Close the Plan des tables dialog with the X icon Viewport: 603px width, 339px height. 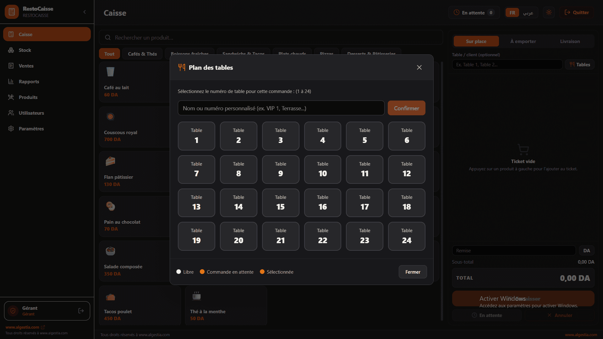tap(419, 68)
